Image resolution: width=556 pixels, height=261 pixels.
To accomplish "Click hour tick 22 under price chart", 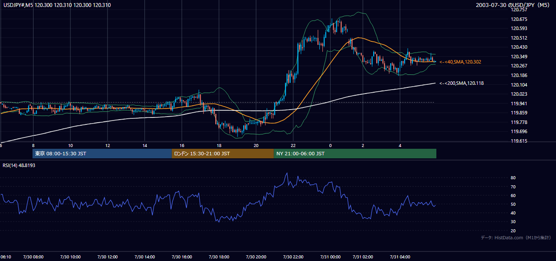I will click(x=293, y=145).
